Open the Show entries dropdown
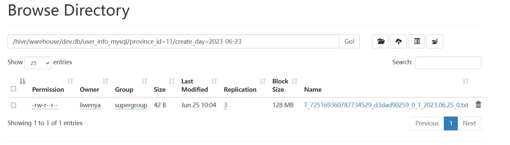 [x=38, y=63]
